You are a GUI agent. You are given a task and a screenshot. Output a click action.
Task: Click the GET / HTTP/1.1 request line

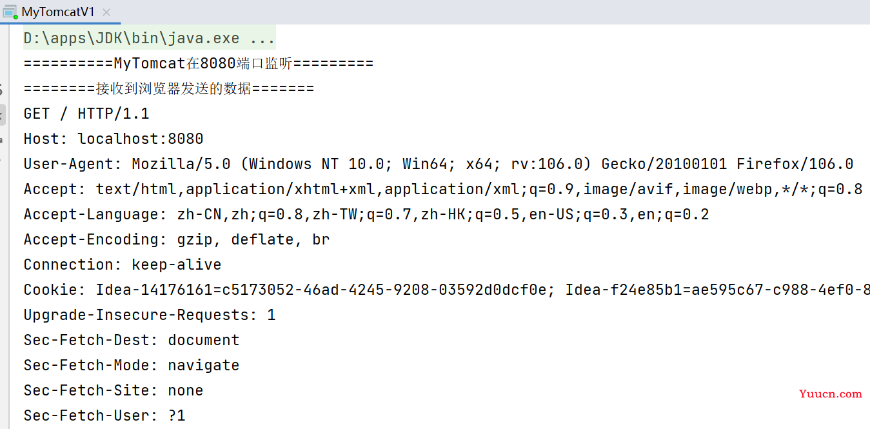(x=86, y=114)
